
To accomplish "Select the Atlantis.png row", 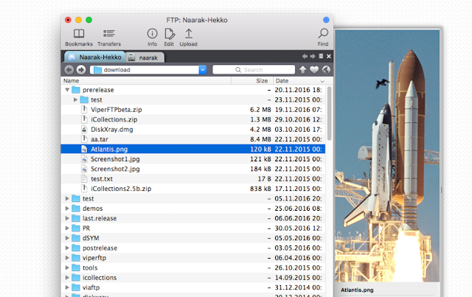I will point(193,149).
